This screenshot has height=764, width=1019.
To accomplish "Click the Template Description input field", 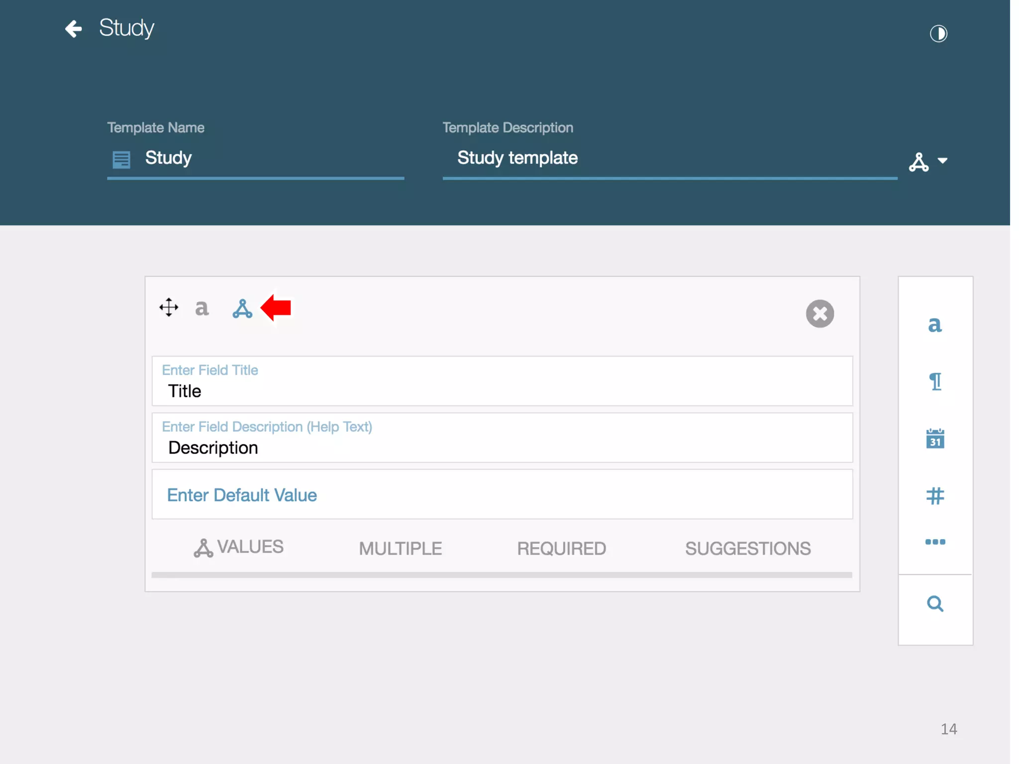I will coord(669,158).
